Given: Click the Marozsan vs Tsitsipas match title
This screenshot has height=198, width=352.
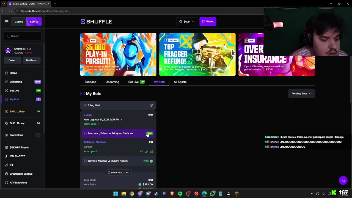Looking at the screenshot, I should pos(111,133).
